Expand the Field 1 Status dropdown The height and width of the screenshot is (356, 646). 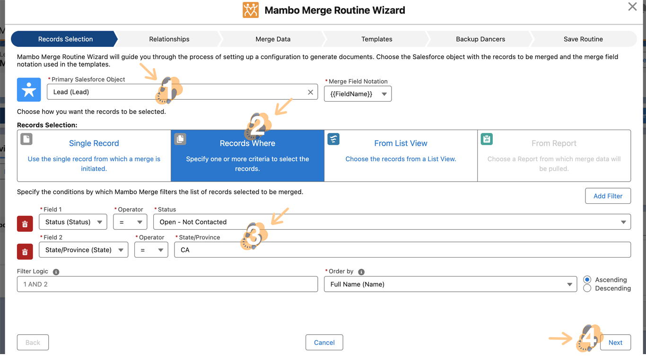pos(73,222)
